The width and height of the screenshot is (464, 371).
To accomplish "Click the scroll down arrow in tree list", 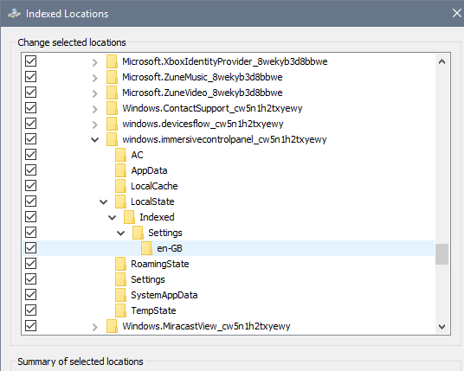I will (441, 327).
